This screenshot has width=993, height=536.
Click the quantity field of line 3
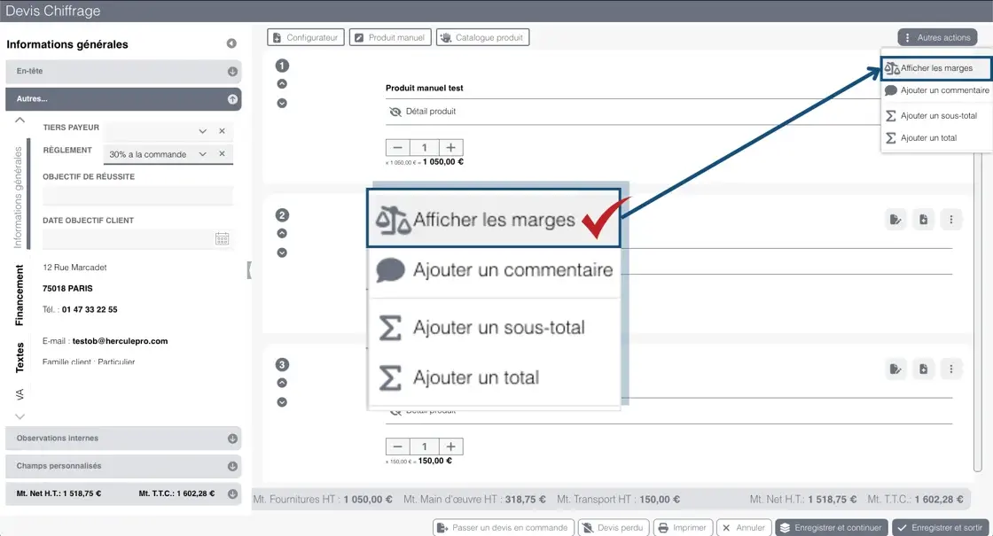point(425,447)
